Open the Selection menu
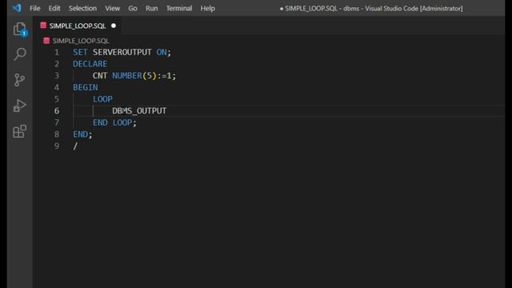 pyautogui.click(x=82, y=8)
